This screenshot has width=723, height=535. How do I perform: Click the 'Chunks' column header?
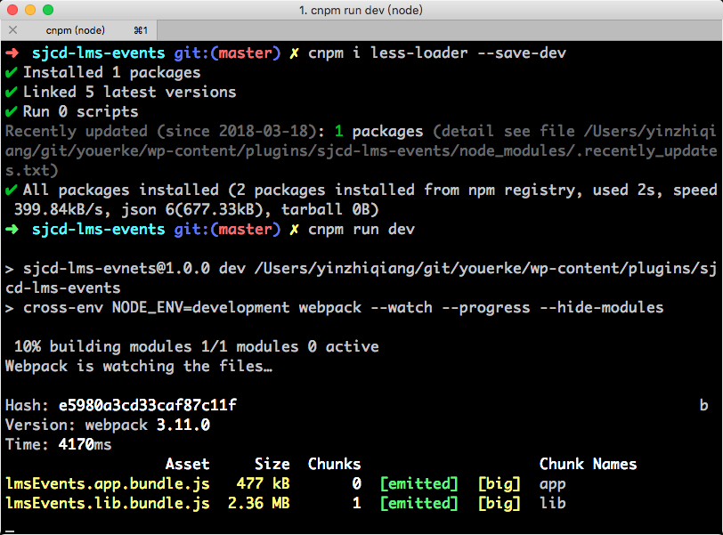click(x=334, y=465)
